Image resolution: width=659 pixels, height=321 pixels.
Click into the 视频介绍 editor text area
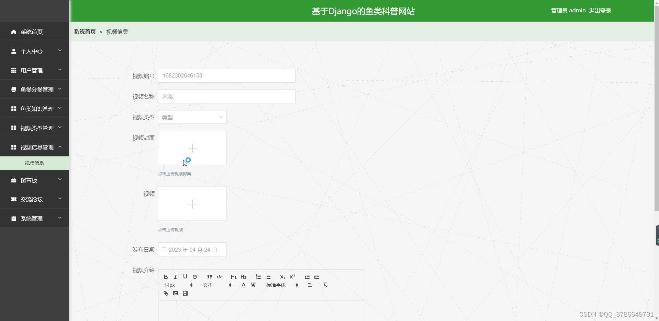click(x=261, y=311)
